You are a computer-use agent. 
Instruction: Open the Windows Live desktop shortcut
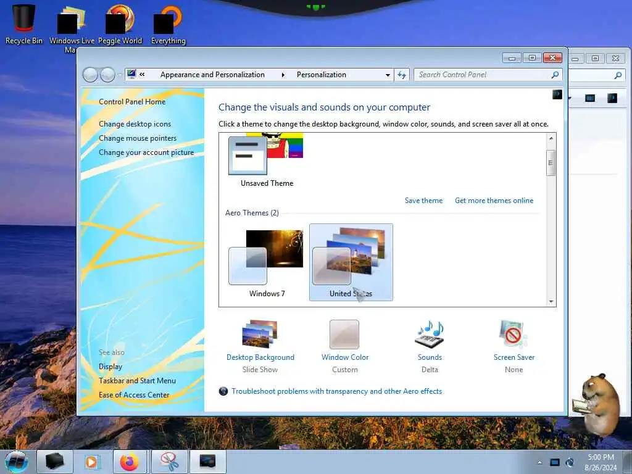[x=72, y=28]
